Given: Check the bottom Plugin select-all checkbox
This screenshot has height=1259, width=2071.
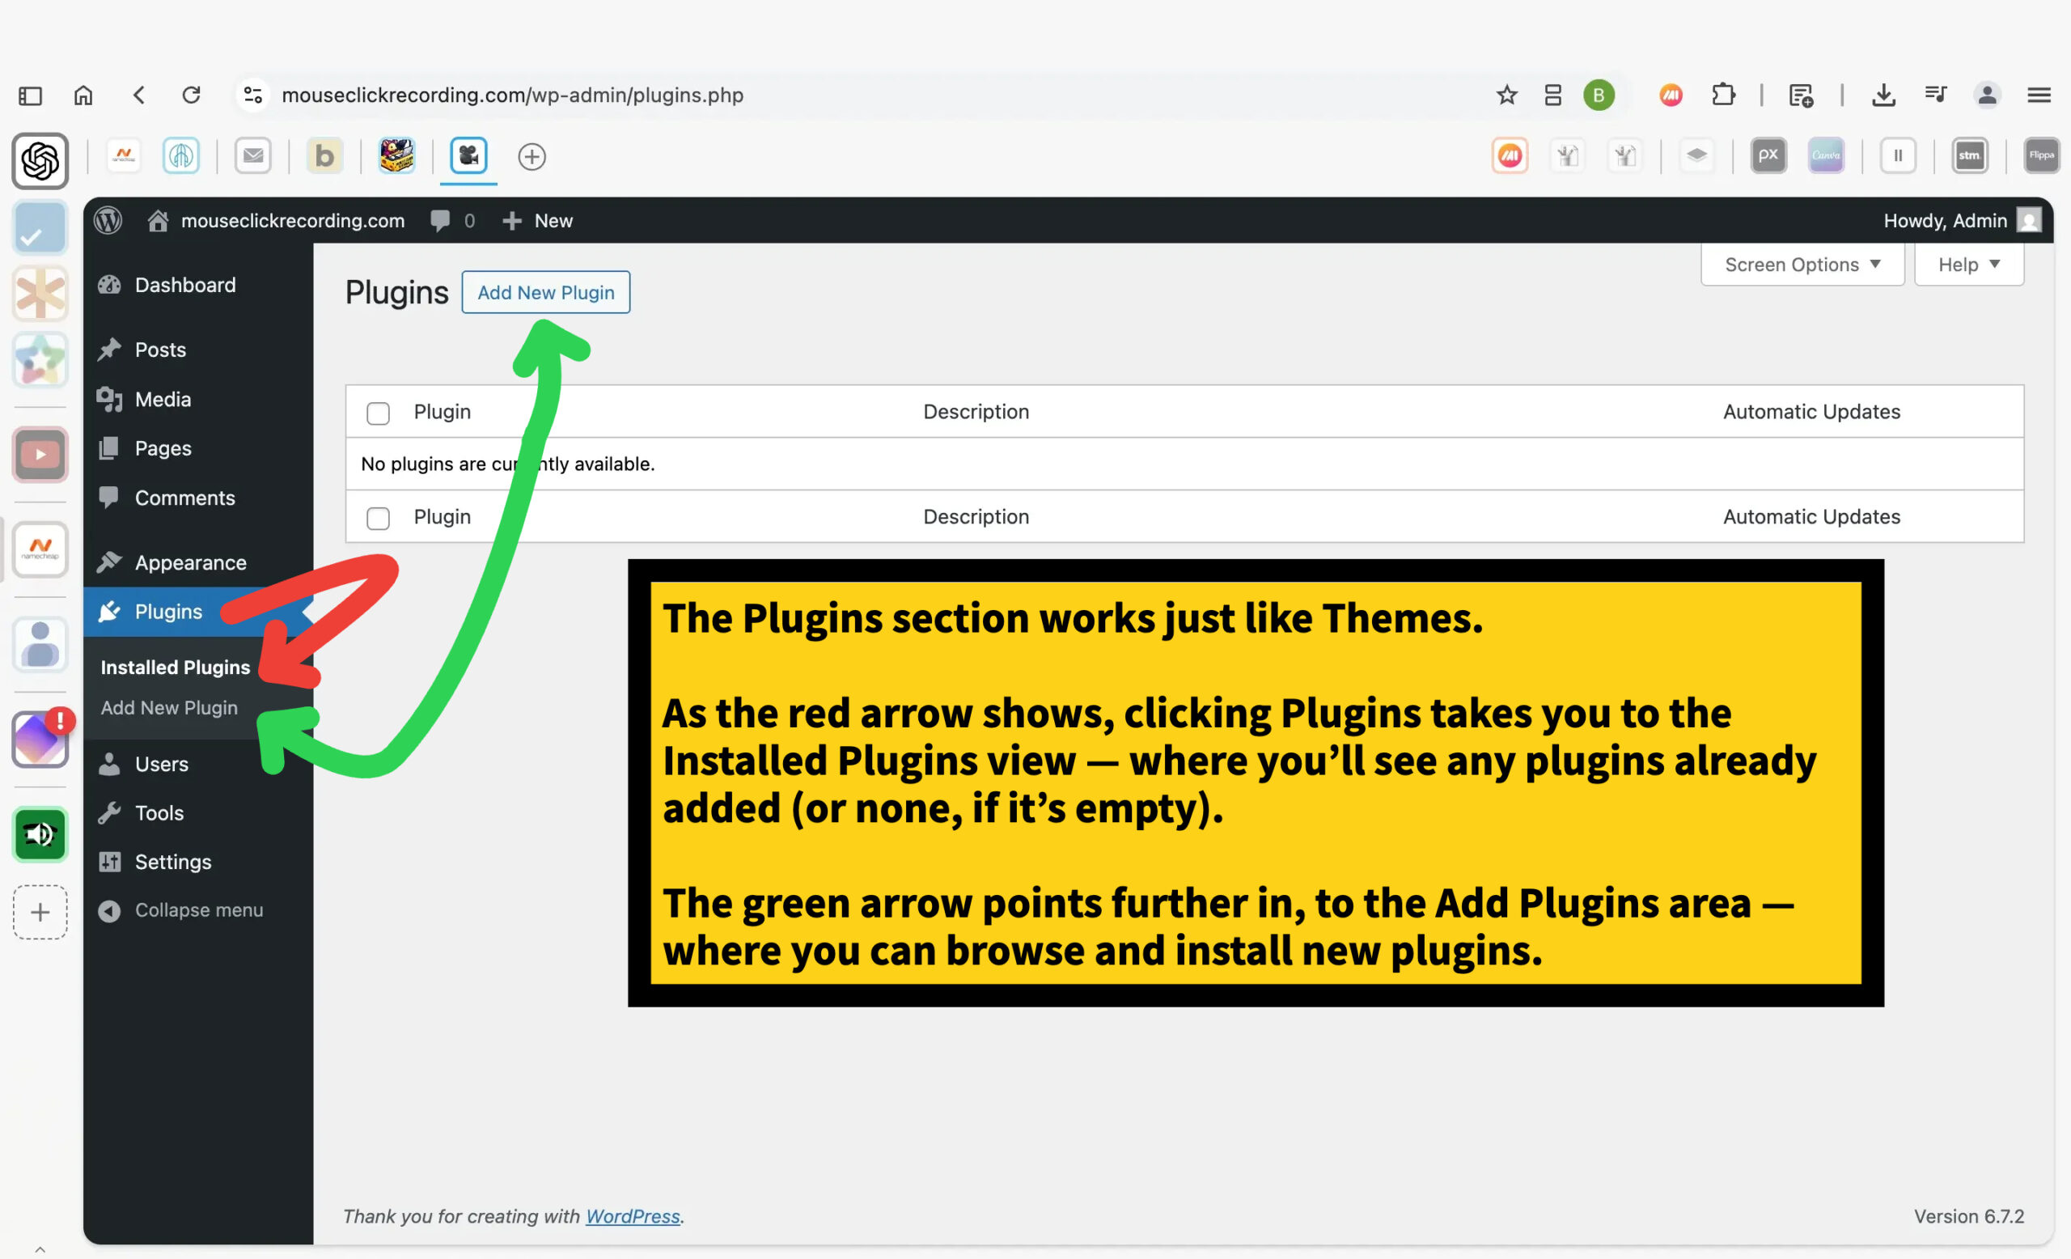Looking at the screenshot, I should (x=379, y=518).
